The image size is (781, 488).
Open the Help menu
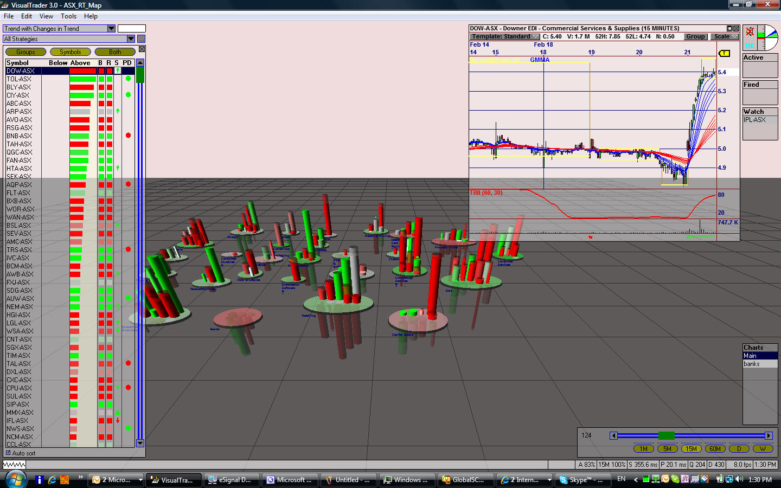pyautogui.click(x=91, y=16)
